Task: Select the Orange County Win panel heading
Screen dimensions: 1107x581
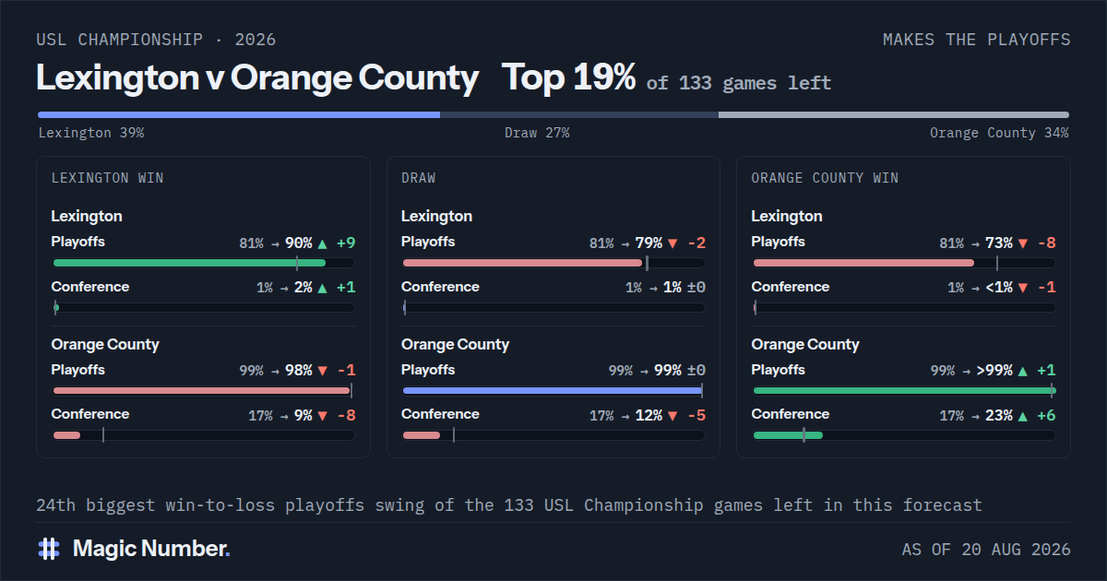Action: point(825,178)
